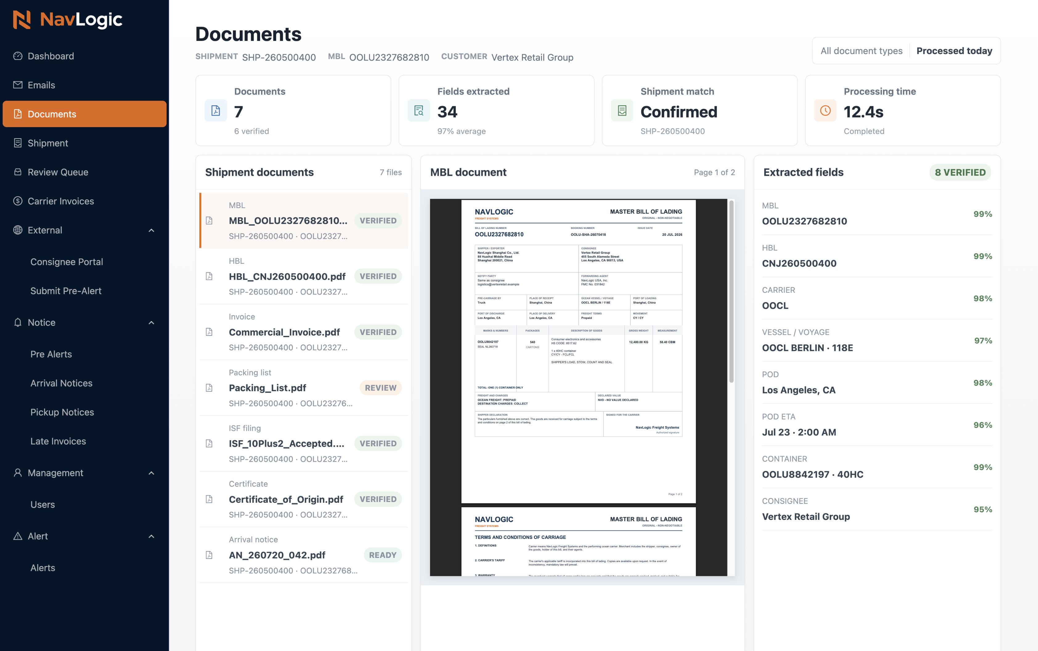The image size is (1038, 651).
Task: Click the Alert triangle icon
Action: tap(18, 536)
